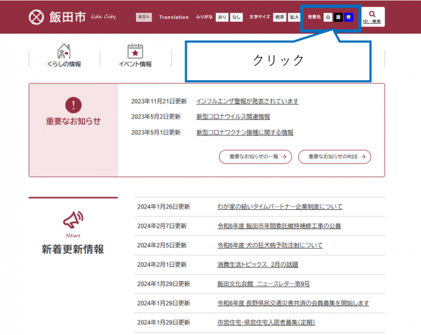The width and height of the screenshot is (421, 335).
Task: Select black background color swatch
Action: point(338,17)
